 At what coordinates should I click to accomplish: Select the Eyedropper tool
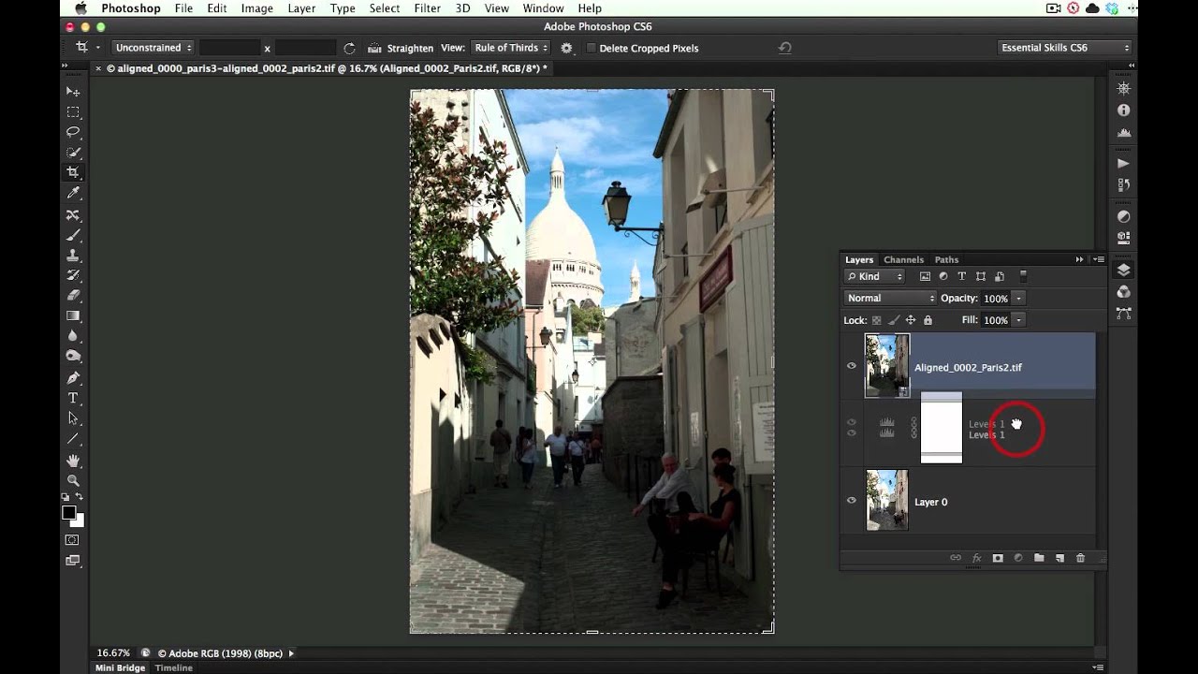coord(73,193)
